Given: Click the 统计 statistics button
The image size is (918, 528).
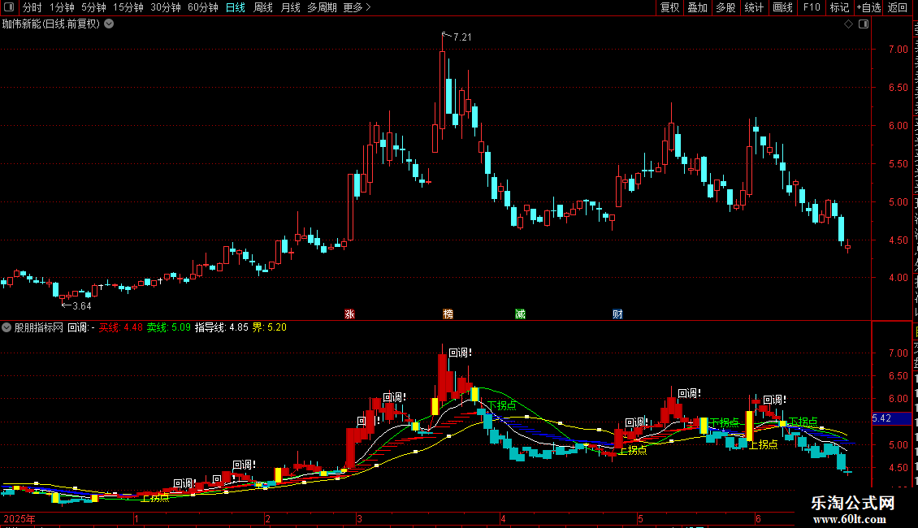Looking at the screenshot, I should coord(754,7).
